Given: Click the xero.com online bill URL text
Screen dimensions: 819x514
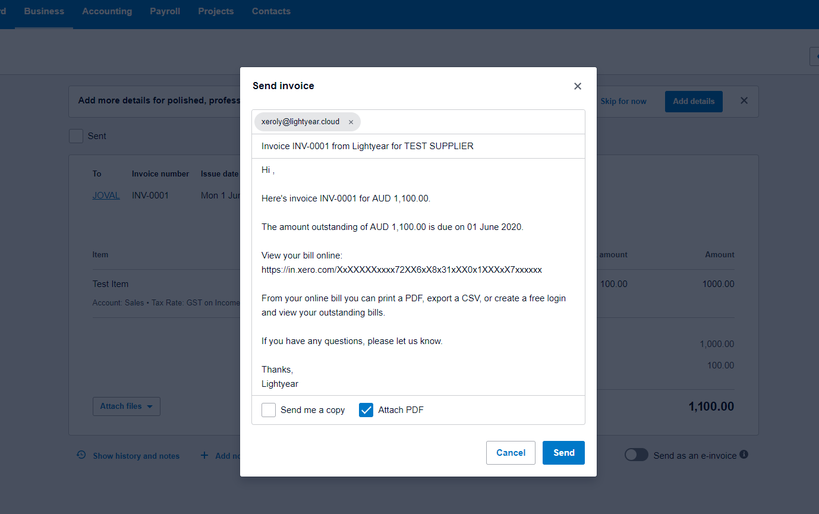Looking at the screenshot, I should (x=402, y=270).
